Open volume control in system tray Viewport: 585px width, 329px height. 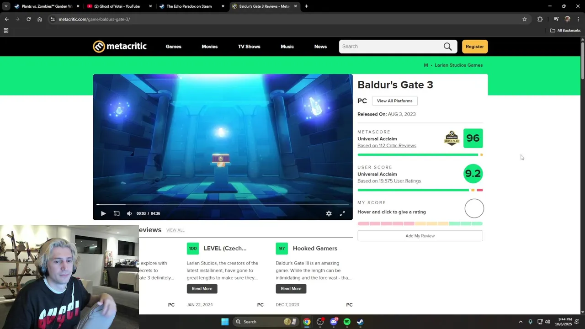[x=548, y=322]
